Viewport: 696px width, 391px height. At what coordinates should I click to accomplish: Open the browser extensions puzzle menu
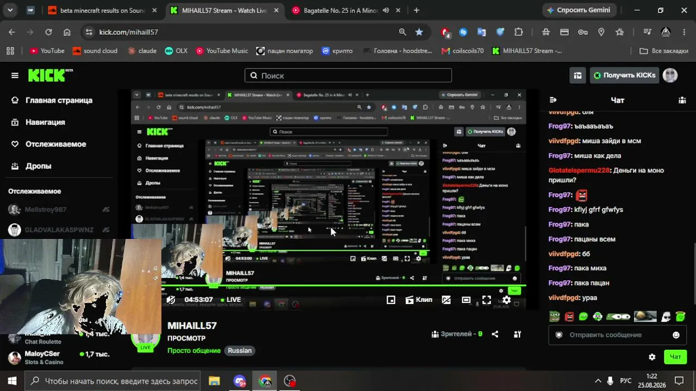pyautogui.click(x=519, y=32)
